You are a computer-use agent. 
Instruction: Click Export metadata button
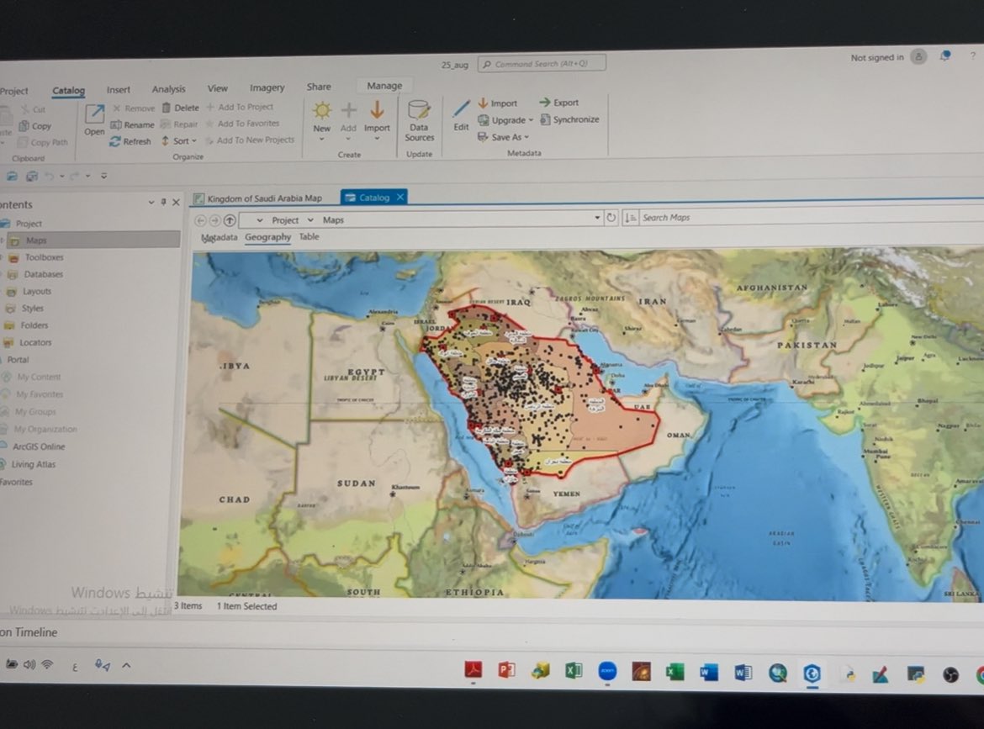(558, 103)
